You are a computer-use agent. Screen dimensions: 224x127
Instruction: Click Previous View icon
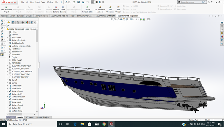118,19
